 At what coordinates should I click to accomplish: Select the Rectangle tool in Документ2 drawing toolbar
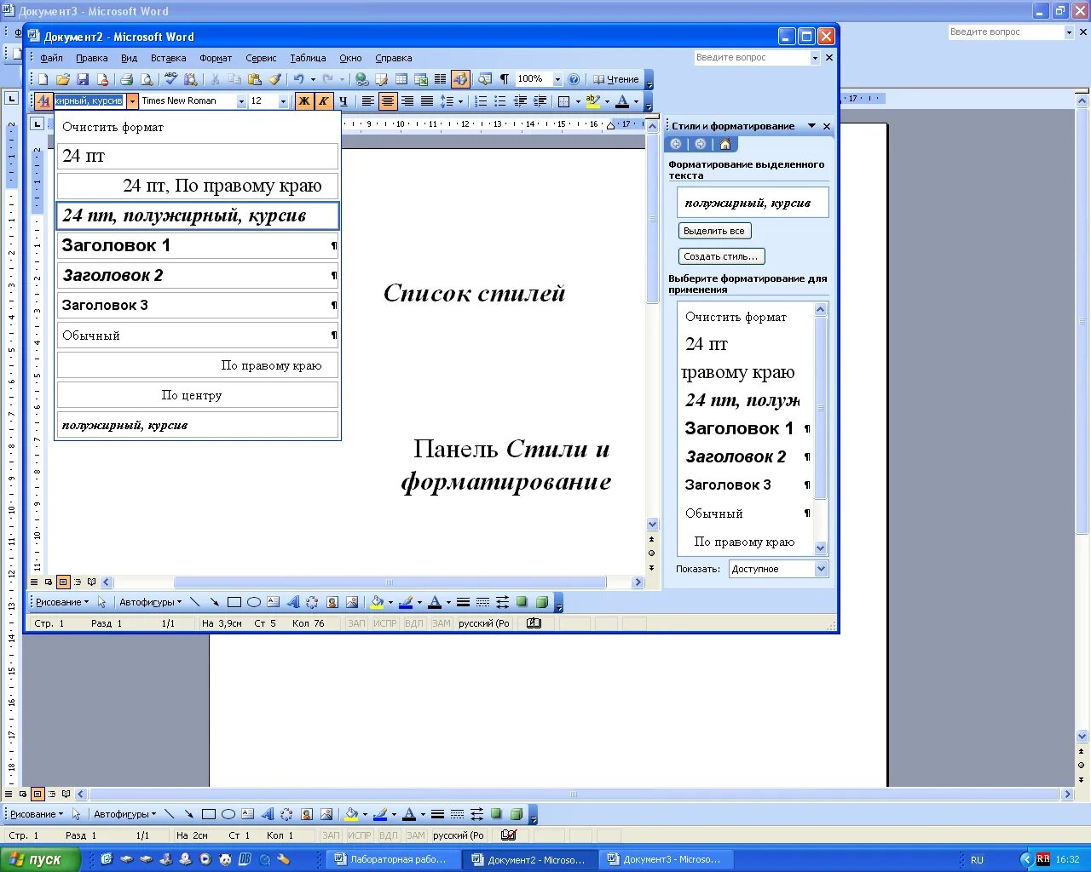pos(234,602)
